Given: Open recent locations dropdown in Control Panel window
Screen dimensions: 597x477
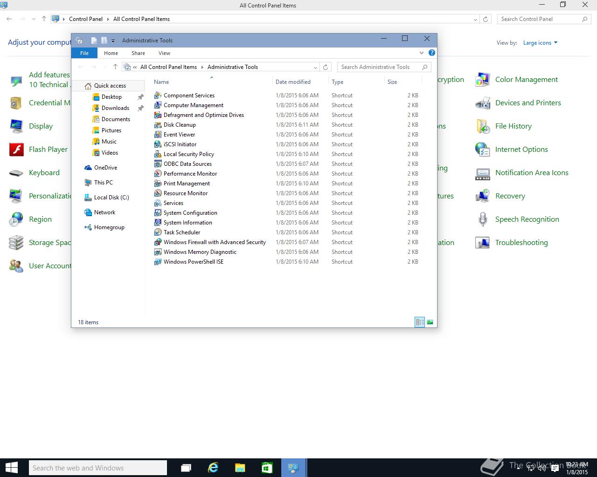Looking at the screenshot, I should coord(34,19).
